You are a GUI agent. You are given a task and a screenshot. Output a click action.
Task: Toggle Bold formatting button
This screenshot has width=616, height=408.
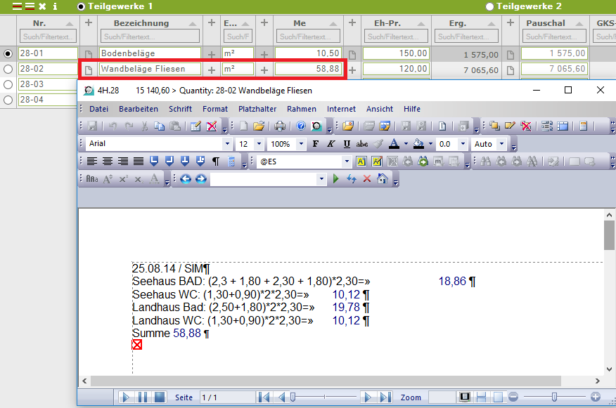coord(315,144)
